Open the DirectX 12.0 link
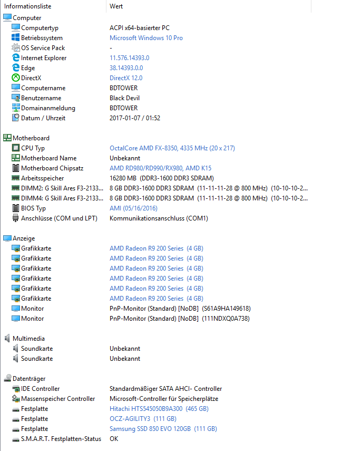Screen dimensions: 352x451 126,78
